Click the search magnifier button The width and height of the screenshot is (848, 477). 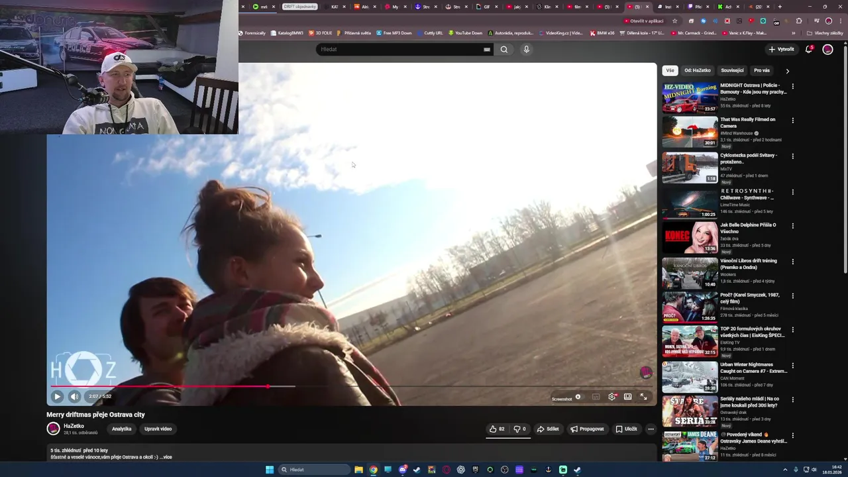click(504, 49)
